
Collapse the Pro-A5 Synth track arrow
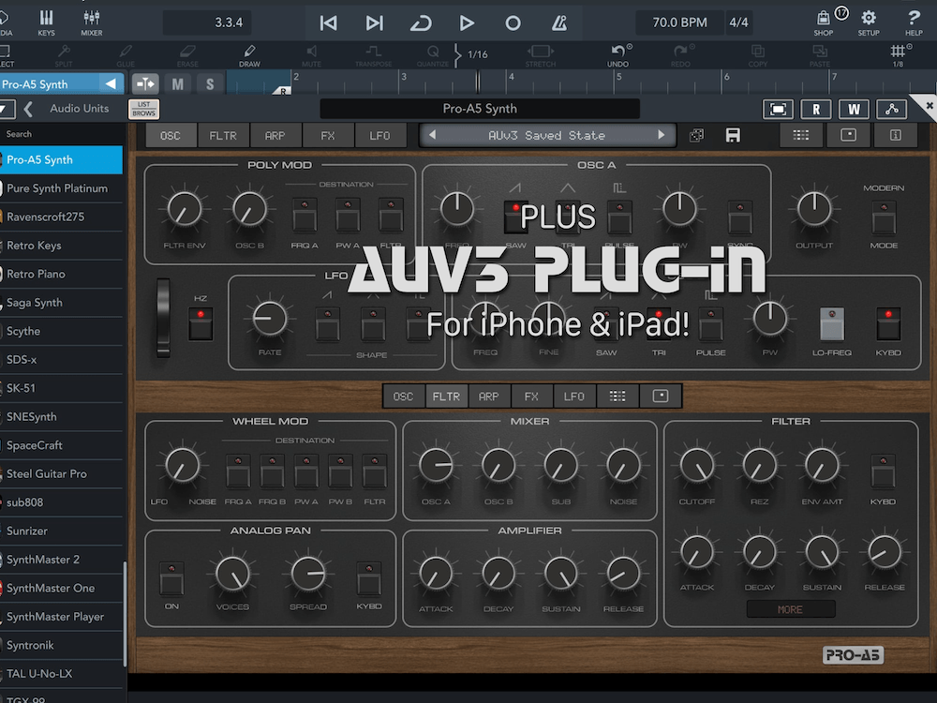111,84
